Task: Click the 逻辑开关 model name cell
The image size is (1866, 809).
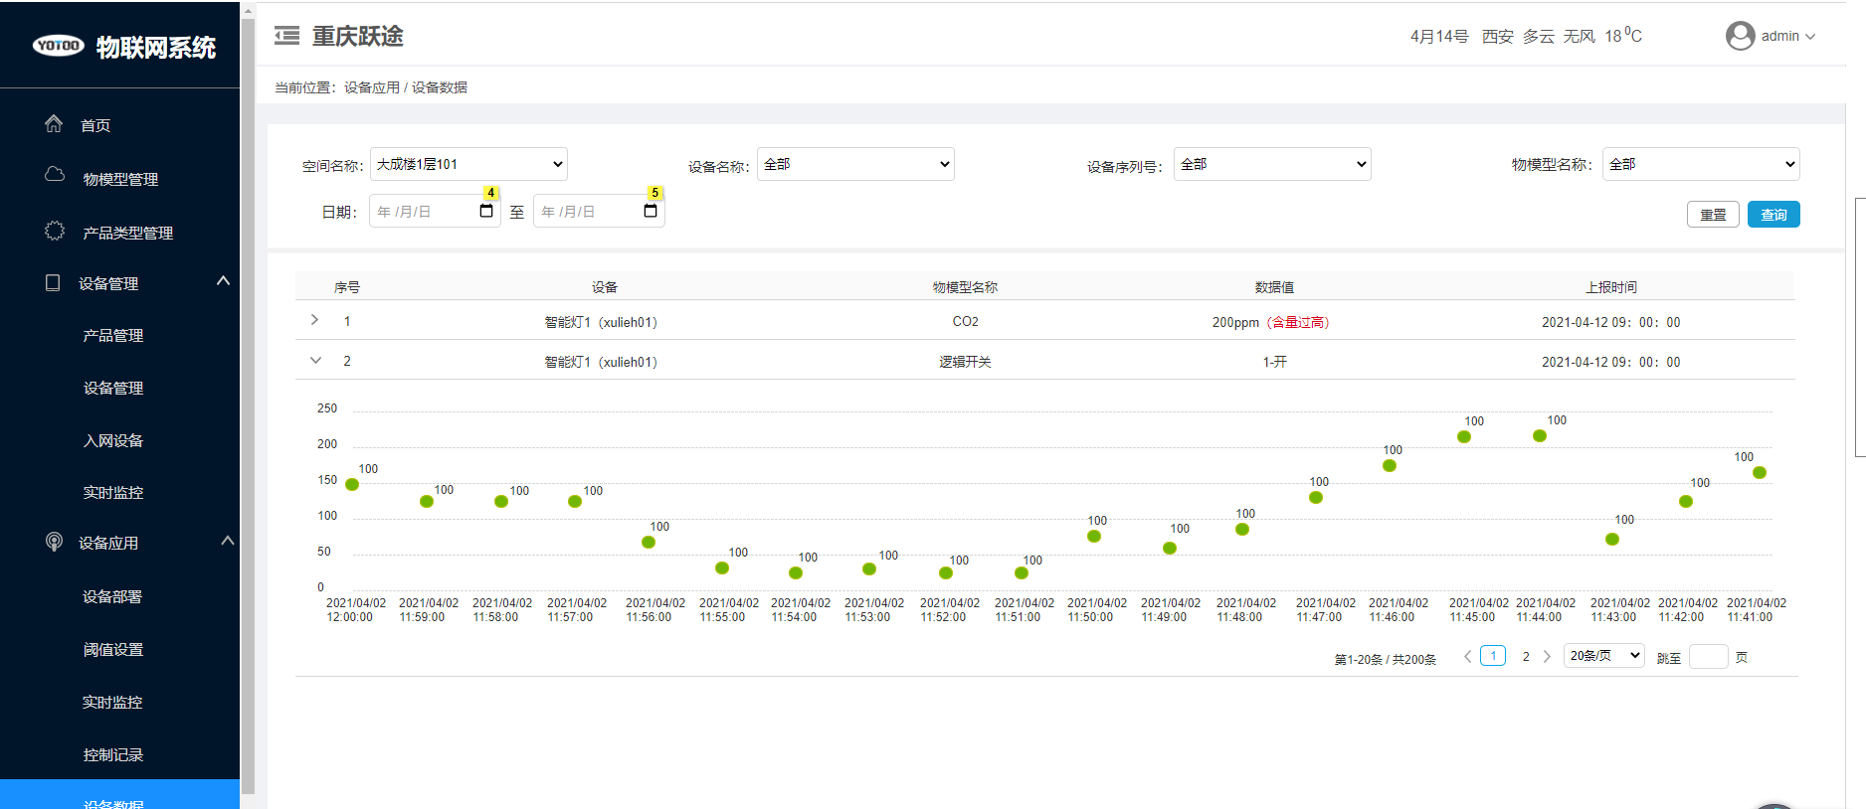Action: click(x=965, y=362)
